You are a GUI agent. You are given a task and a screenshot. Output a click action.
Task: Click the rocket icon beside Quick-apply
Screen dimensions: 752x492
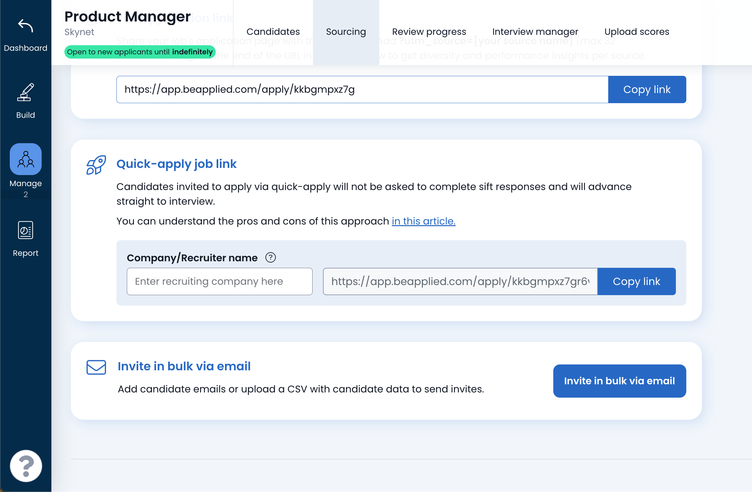96,165
